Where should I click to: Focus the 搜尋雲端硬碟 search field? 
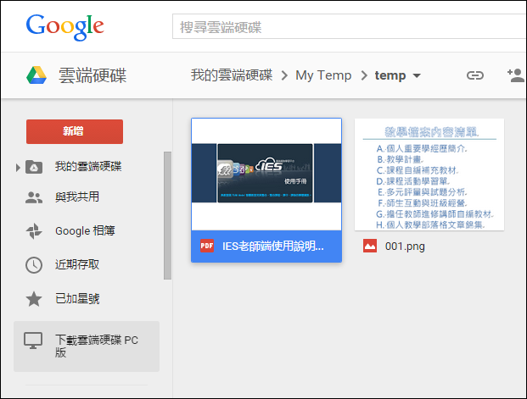pyautogui.click(x=349, y=26)
